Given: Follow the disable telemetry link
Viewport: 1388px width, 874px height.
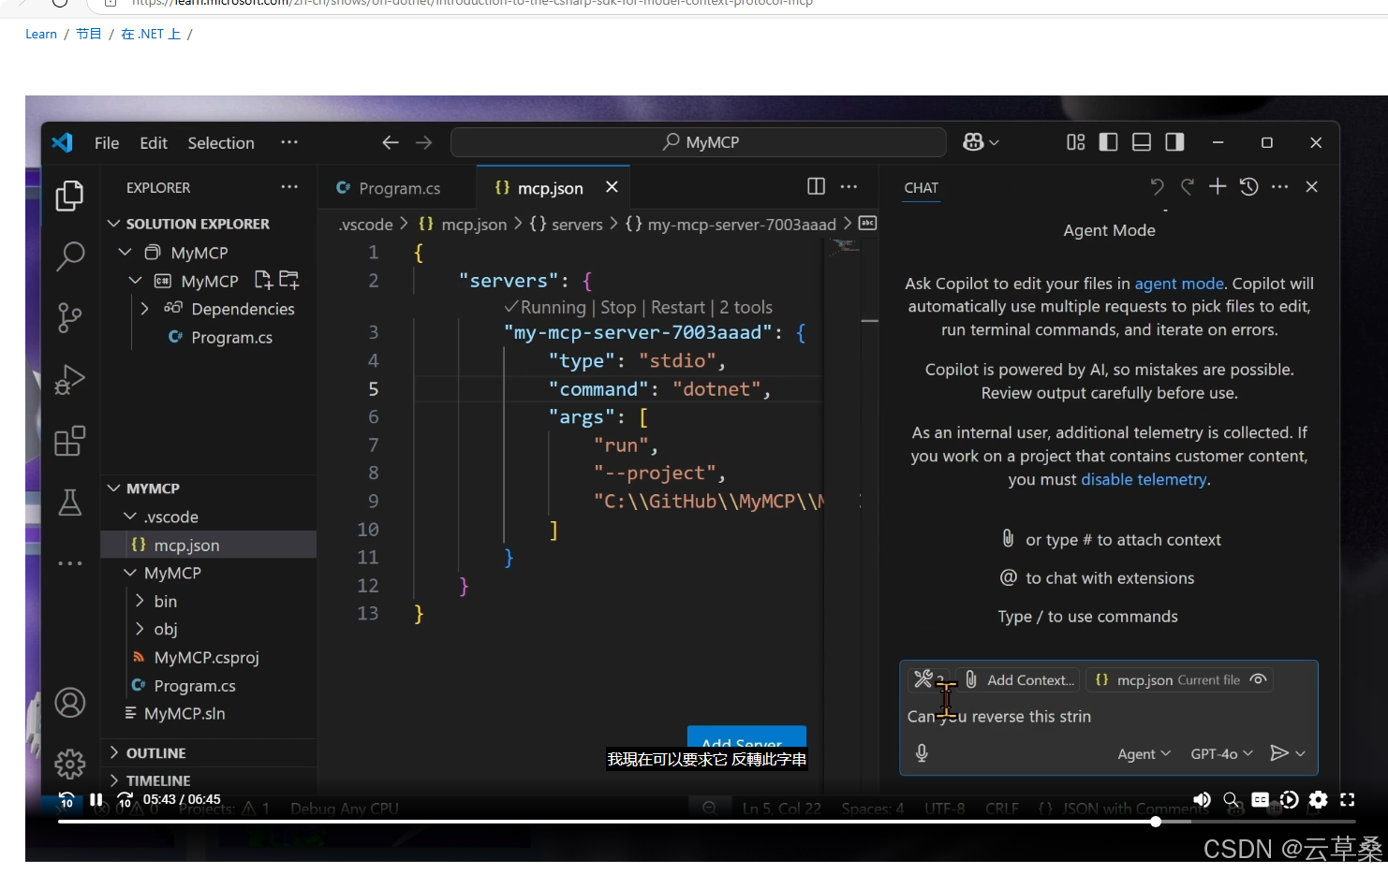Looking at the screenshot, I should [1144, 479].
